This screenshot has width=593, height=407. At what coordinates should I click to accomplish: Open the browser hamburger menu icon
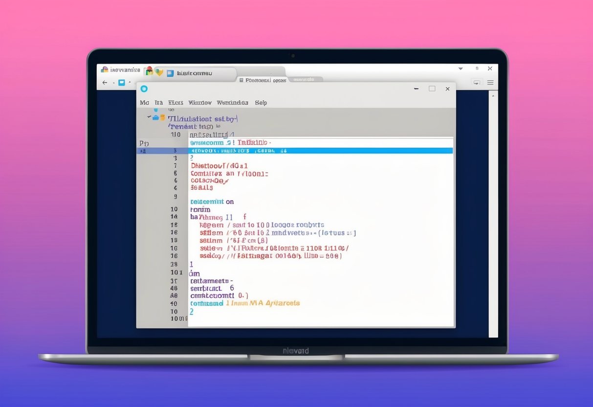tap(490, 83)
